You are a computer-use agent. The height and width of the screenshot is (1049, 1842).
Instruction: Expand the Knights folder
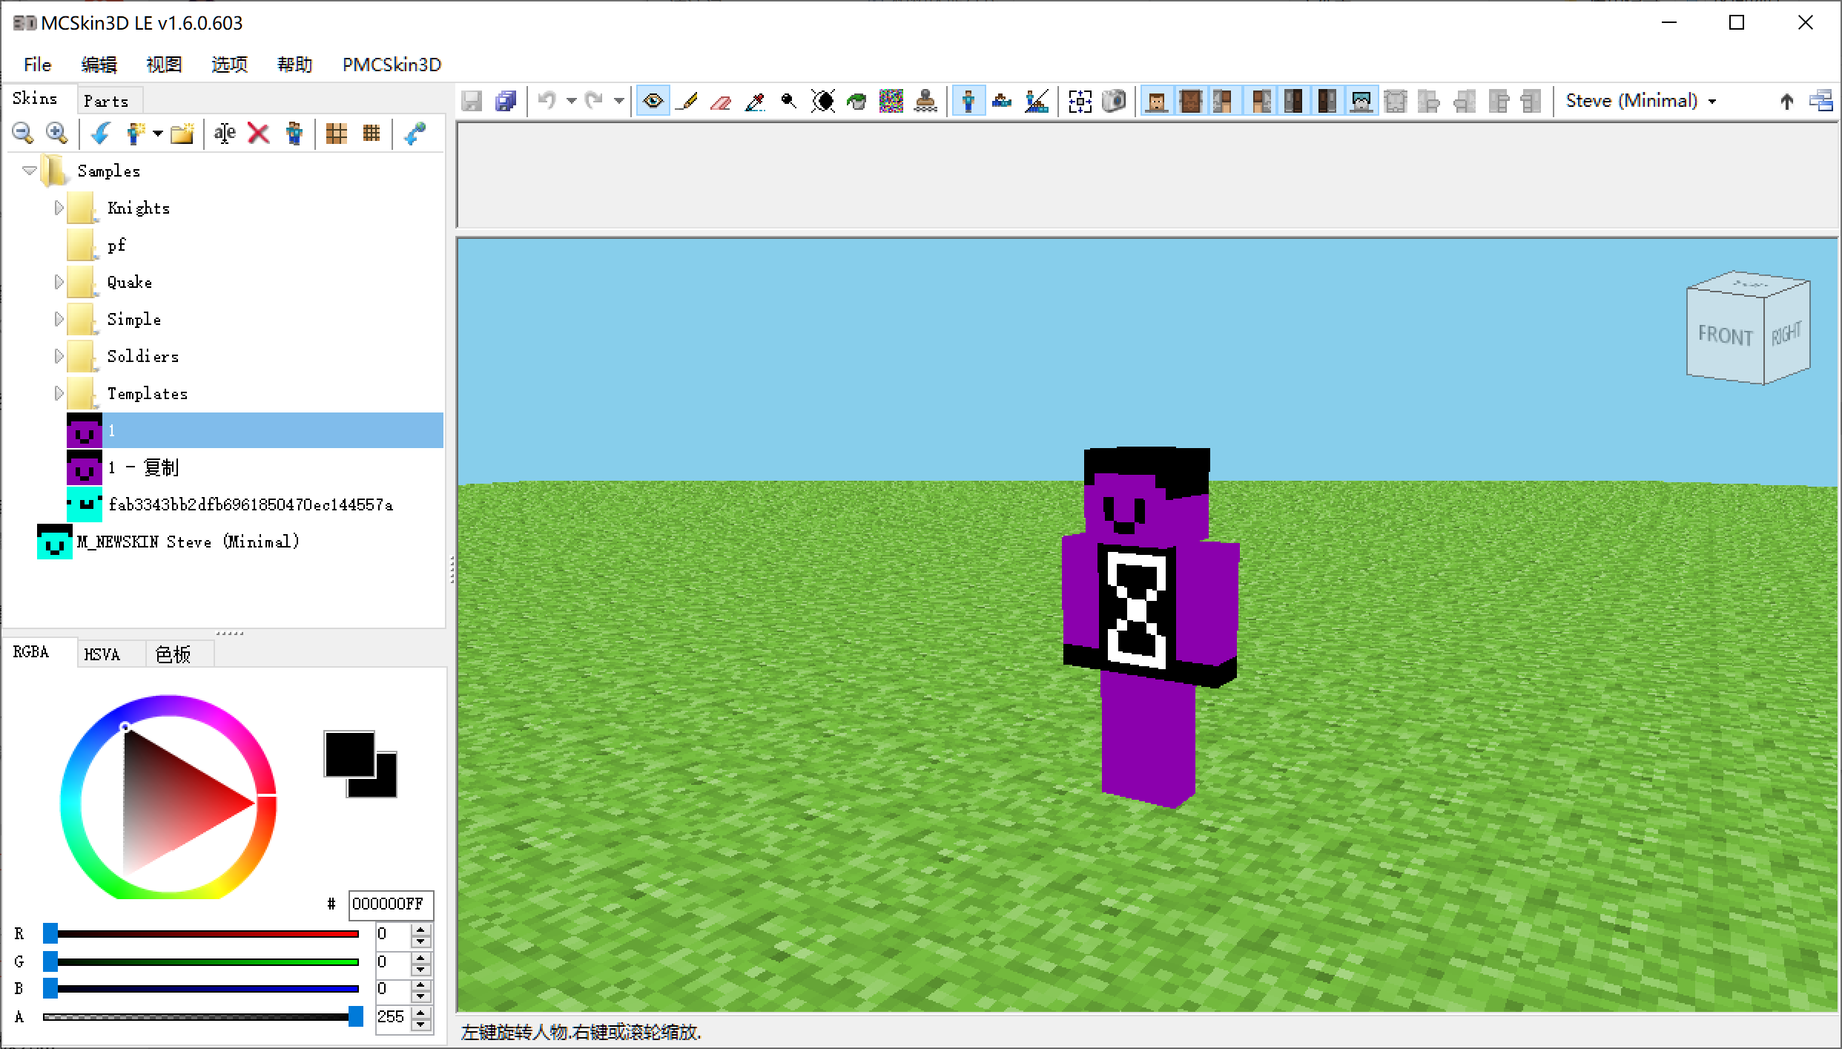point(59,208)
